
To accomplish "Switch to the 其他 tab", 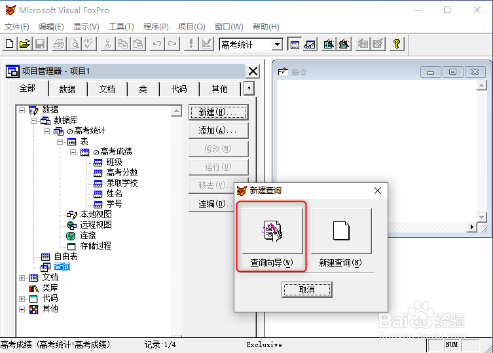I will pos(219,89).
